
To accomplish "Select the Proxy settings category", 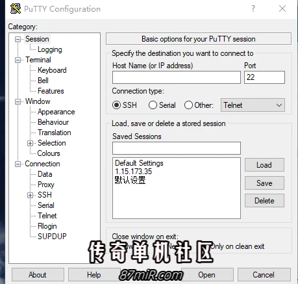I will tap(46, 185).
